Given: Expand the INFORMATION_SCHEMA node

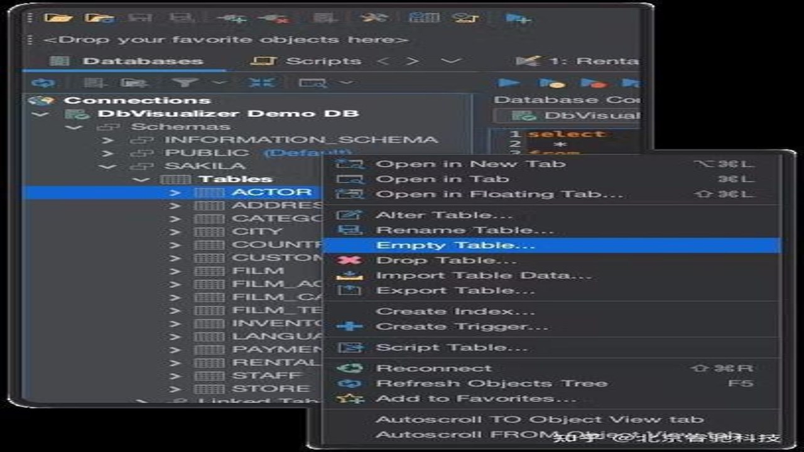Looking at the screenshot, I should coord(109,140).
